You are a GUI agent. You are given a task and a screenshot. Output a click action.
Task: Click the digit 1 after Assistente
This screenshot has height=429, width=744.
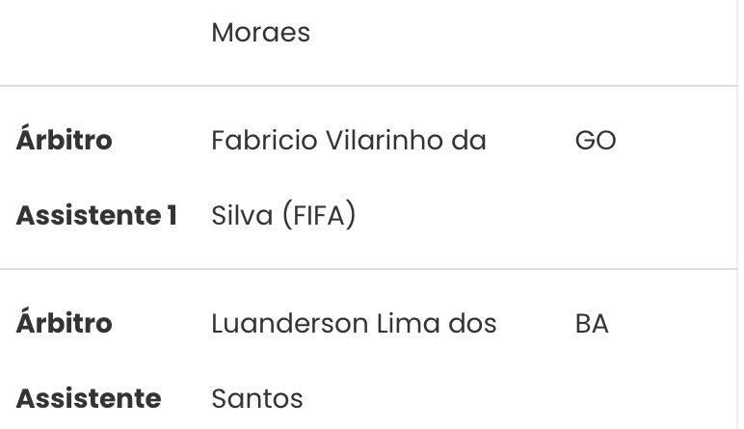(x=171, y=216)
